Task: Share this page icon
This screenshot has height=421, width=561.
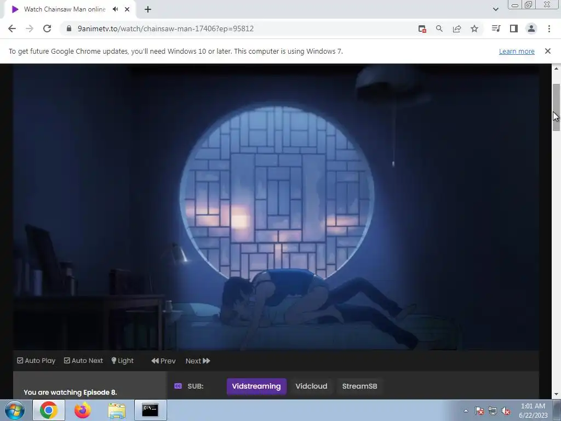Action: [457, 29]
